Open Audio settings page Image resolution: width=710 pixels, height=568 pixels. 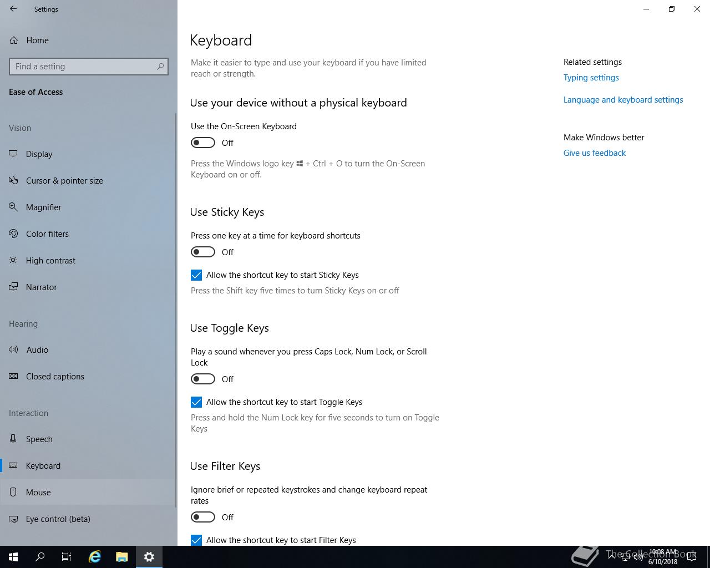(88, 349)
